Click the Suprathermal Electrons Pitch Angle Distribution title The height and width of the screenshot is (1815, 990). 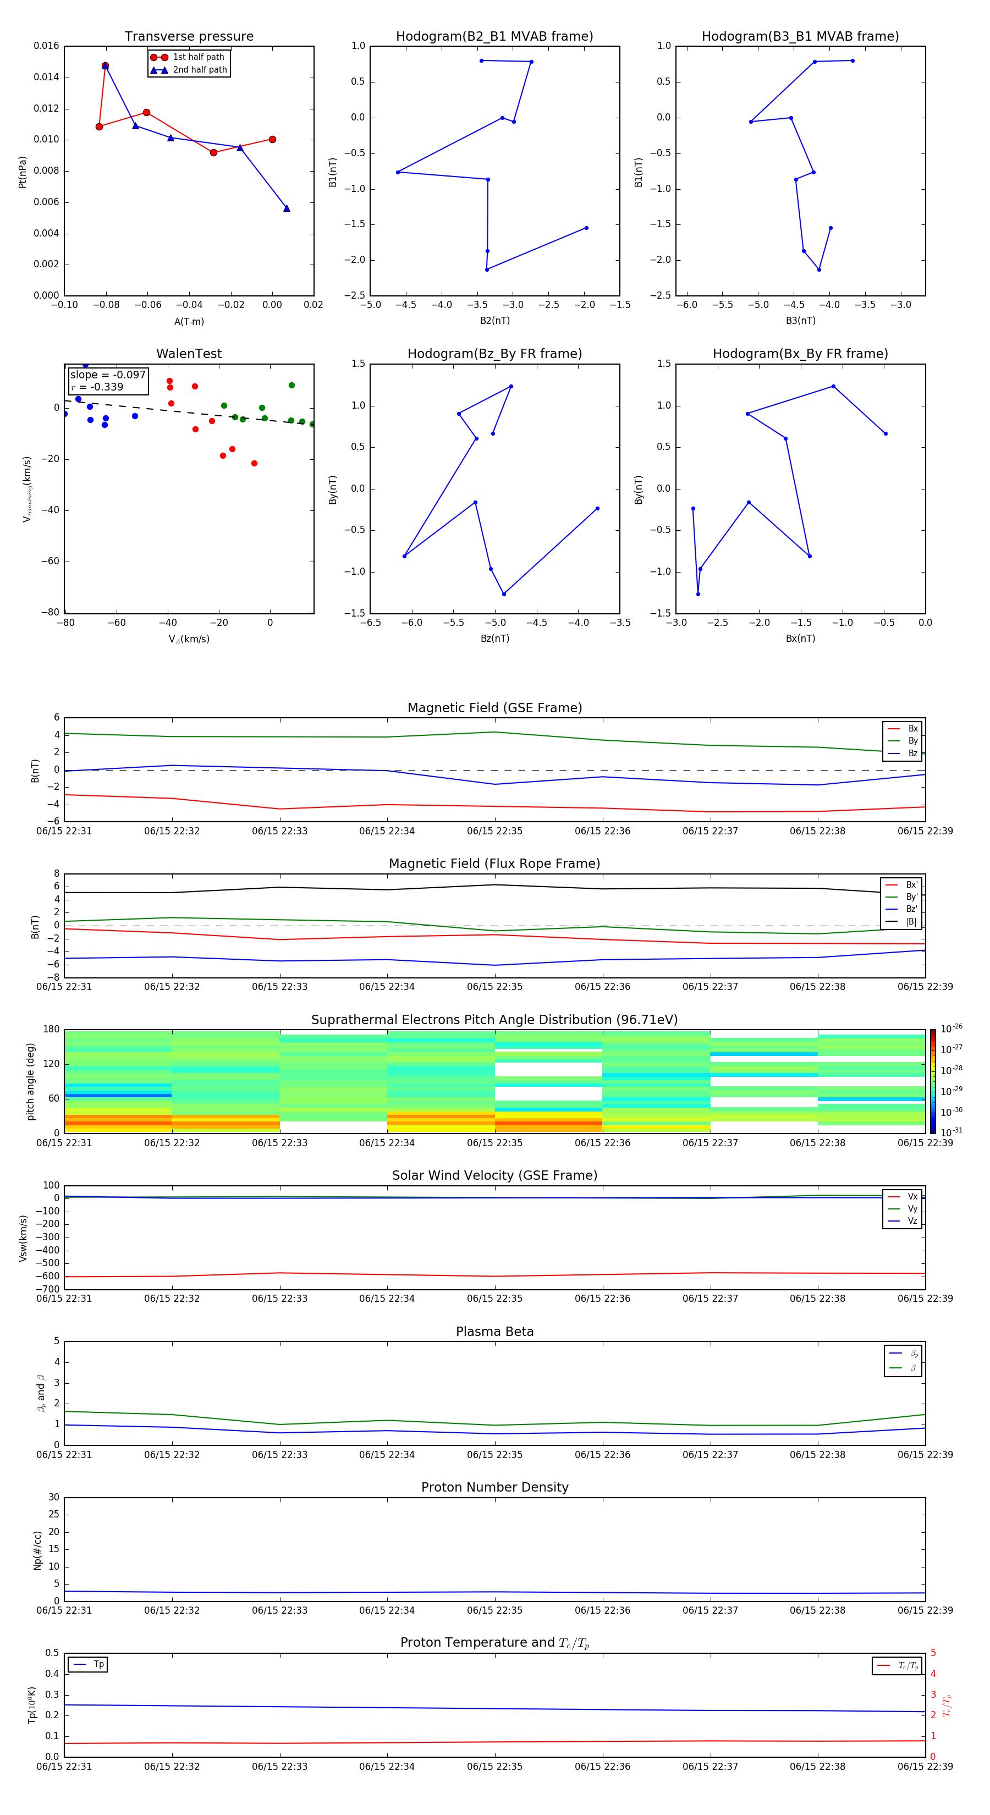[494, 1020]
